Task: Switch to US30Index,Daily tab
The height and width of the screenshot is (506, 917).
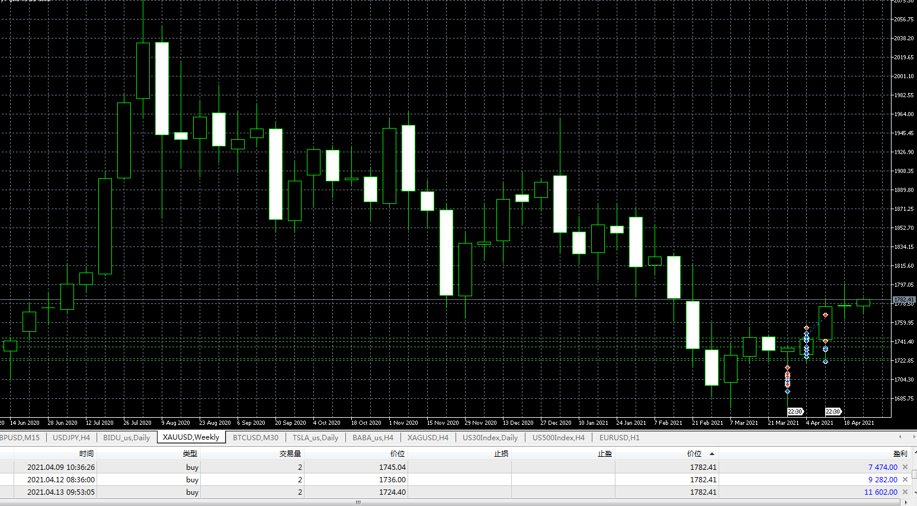Action: [490, 438]
